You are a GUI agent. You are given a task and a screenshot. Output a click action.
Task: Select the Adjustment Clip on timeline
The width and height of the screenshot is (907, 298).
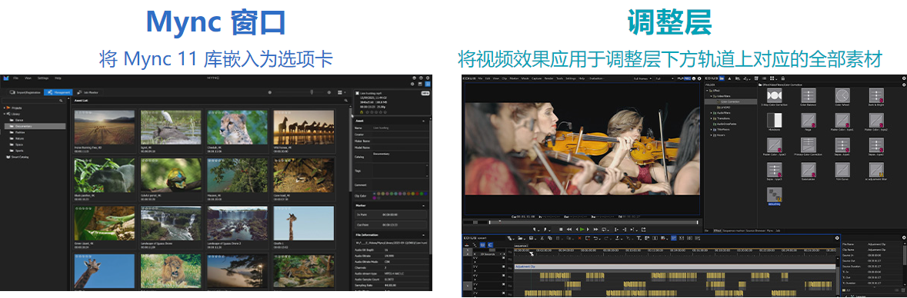pos(675,267)
